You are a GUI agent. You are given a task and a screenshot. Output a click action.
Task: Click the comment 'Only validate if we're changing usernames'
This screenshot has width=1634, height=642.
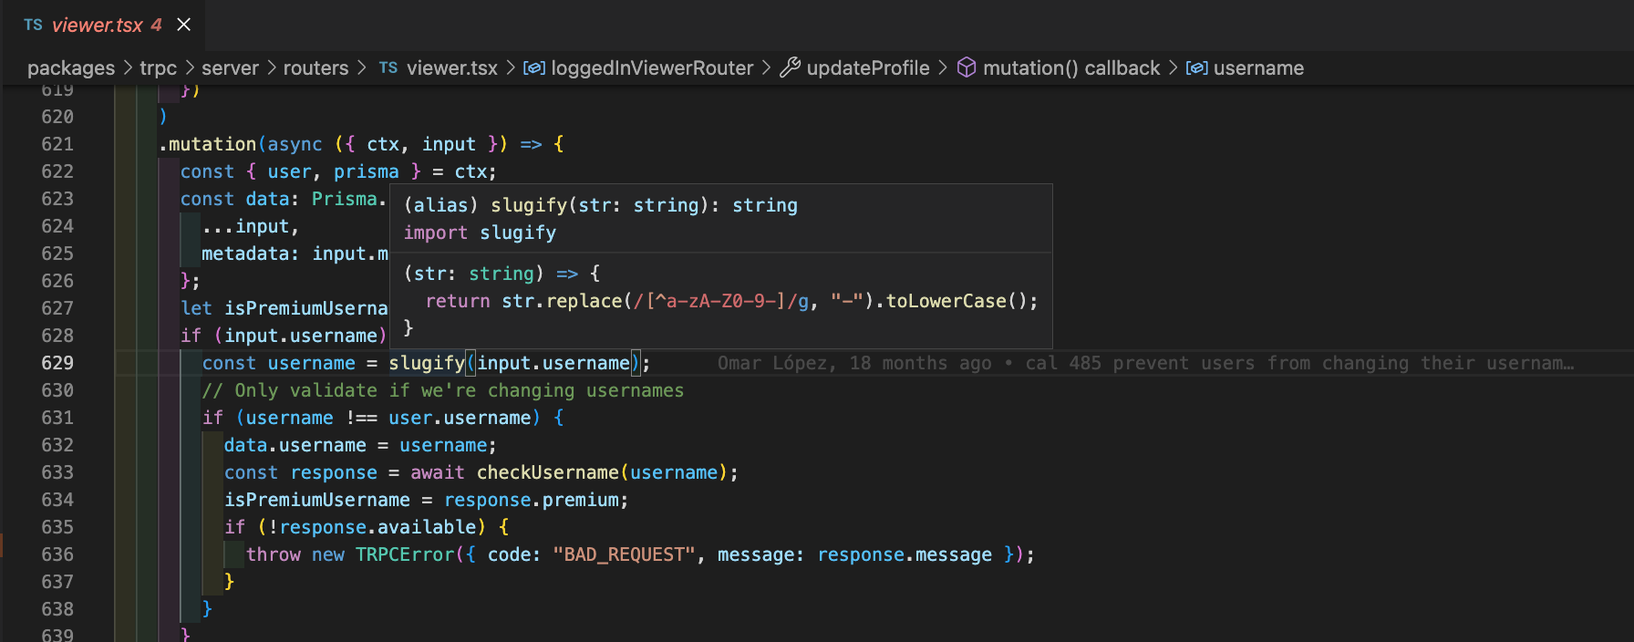pyautogui.click(x=443, y=390)
